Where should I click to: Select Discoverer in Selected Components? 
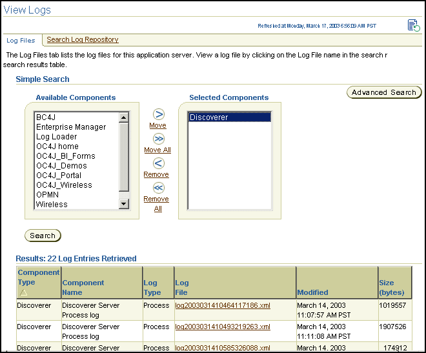pos(230,117)
